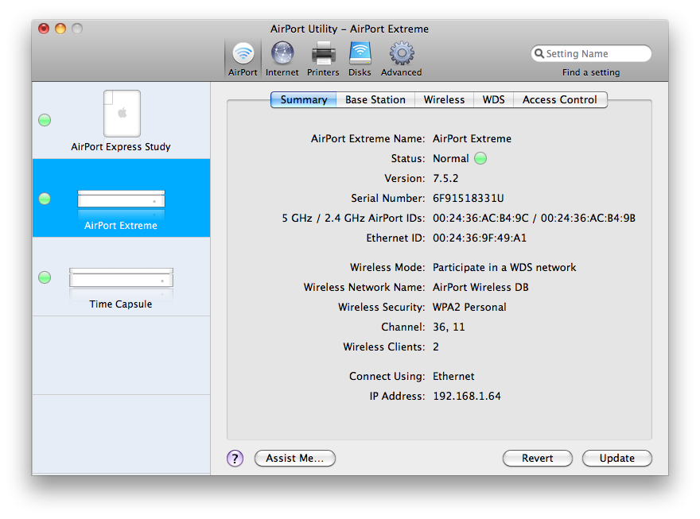Viewport: 700px width, 519px height.
Task: Click the version value 7.5.2
Action: (x=445, y=178)
